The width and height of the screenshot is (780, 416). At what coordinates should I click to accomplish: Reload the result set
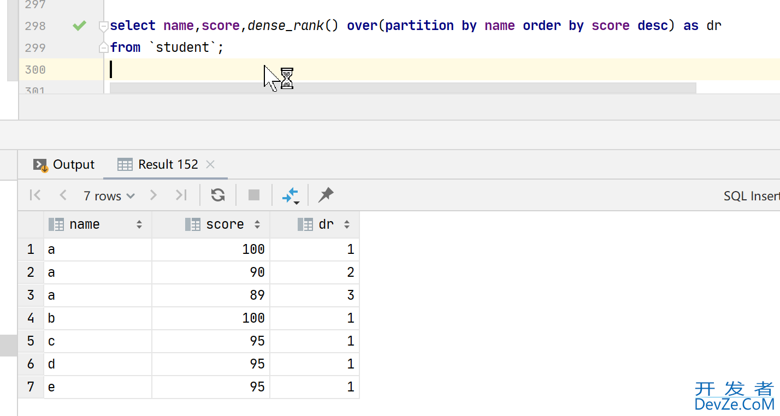point(218,195)
